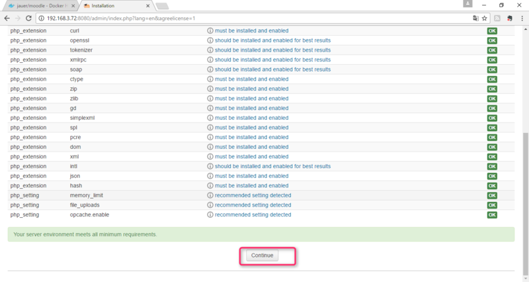Click the info icon in the dom row
529x282 pixels.
pos(210,147)
